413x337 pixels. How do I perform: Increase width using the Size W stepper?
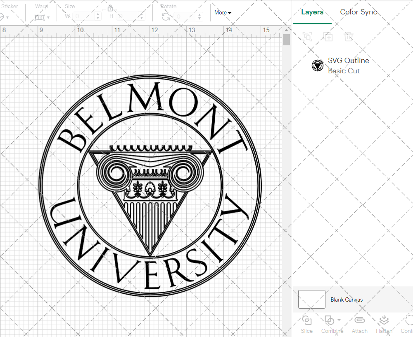click(97, 14)
